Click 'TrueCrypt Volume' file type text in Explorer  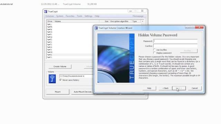tap(72, 4)
